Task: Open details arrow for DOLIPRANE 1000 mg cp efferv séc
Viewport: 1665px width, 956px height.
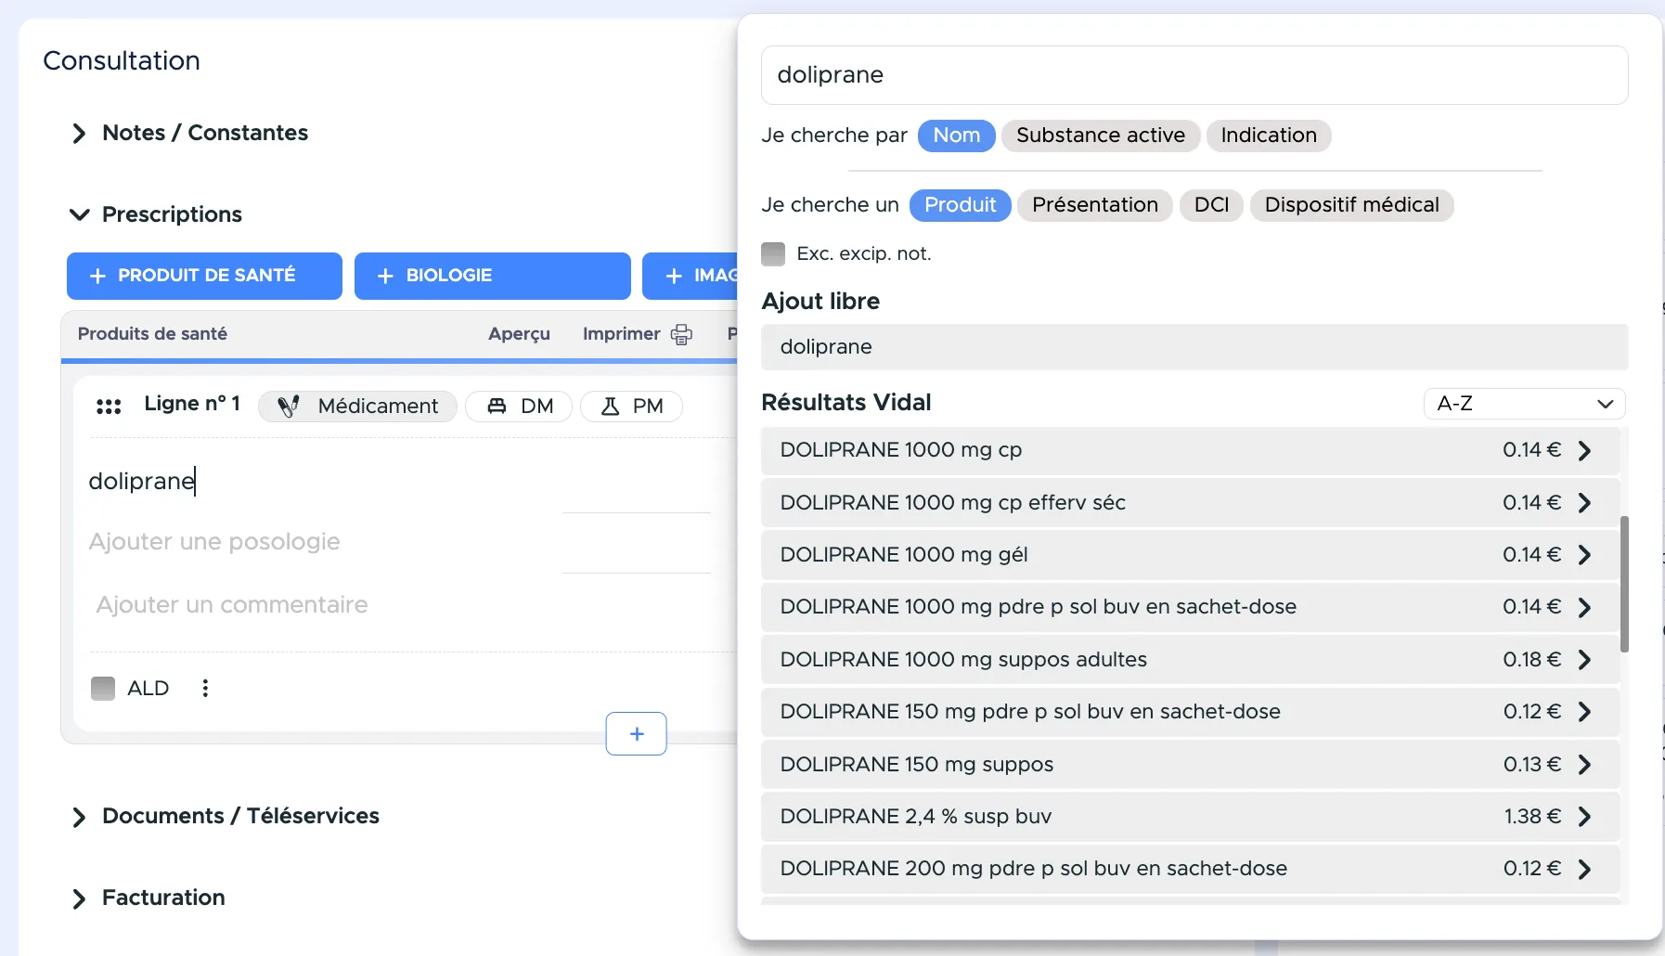Action: [1584, 502]
